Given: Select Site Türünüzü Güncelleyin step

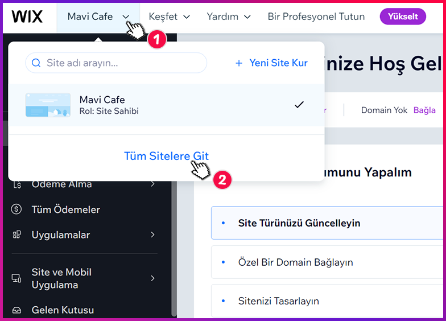Looking at the screenshot, I should (327, 223).
